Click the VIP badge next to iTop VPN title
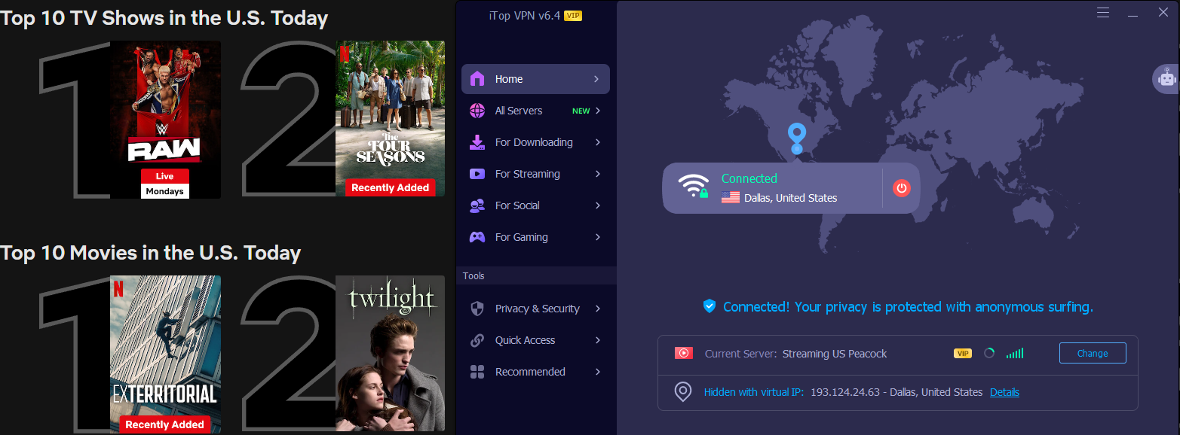 click(x=573, y=16)
